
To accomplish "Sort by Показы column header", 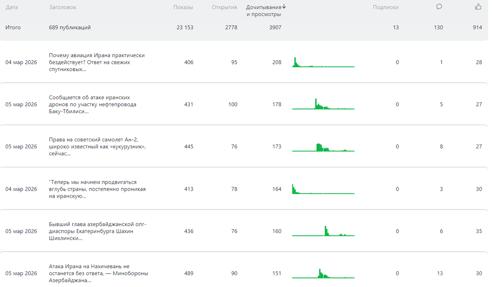I will click(x=183, y=7).
